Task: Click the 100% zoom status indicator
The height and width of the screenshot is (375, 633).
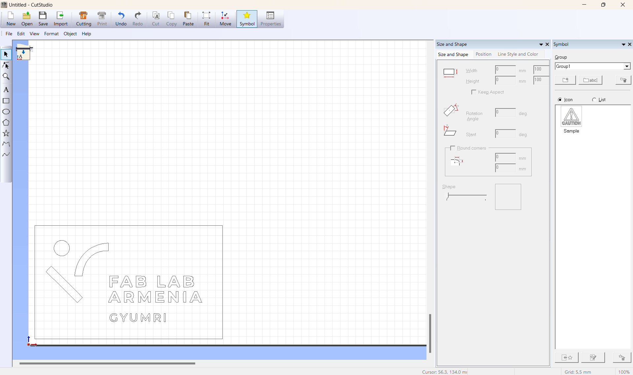Action: [x=624, y=372]
